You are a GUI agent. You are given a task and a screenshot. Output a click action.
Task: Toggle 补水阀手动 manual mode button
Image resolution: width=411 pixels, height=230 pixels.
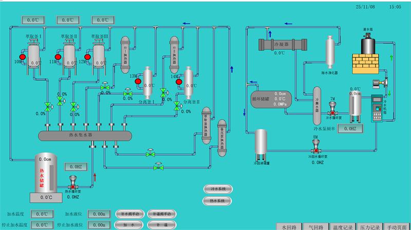point(129,214)
